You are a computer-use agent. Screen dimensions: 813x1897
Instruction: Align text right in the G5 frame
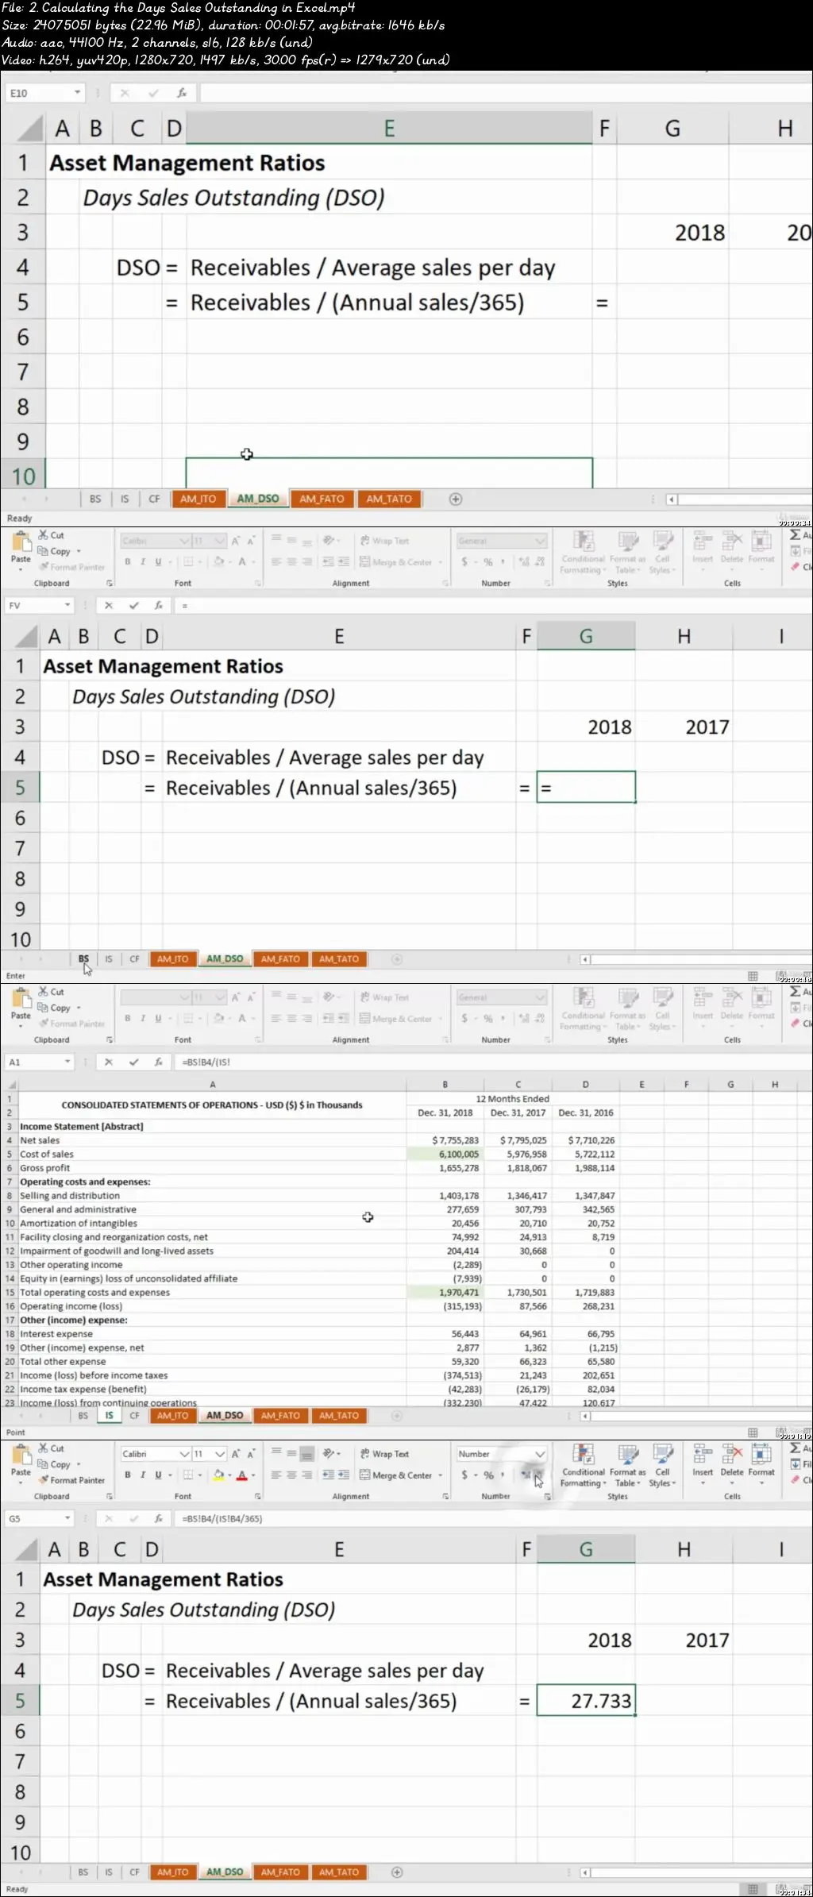click(306, 1475)
